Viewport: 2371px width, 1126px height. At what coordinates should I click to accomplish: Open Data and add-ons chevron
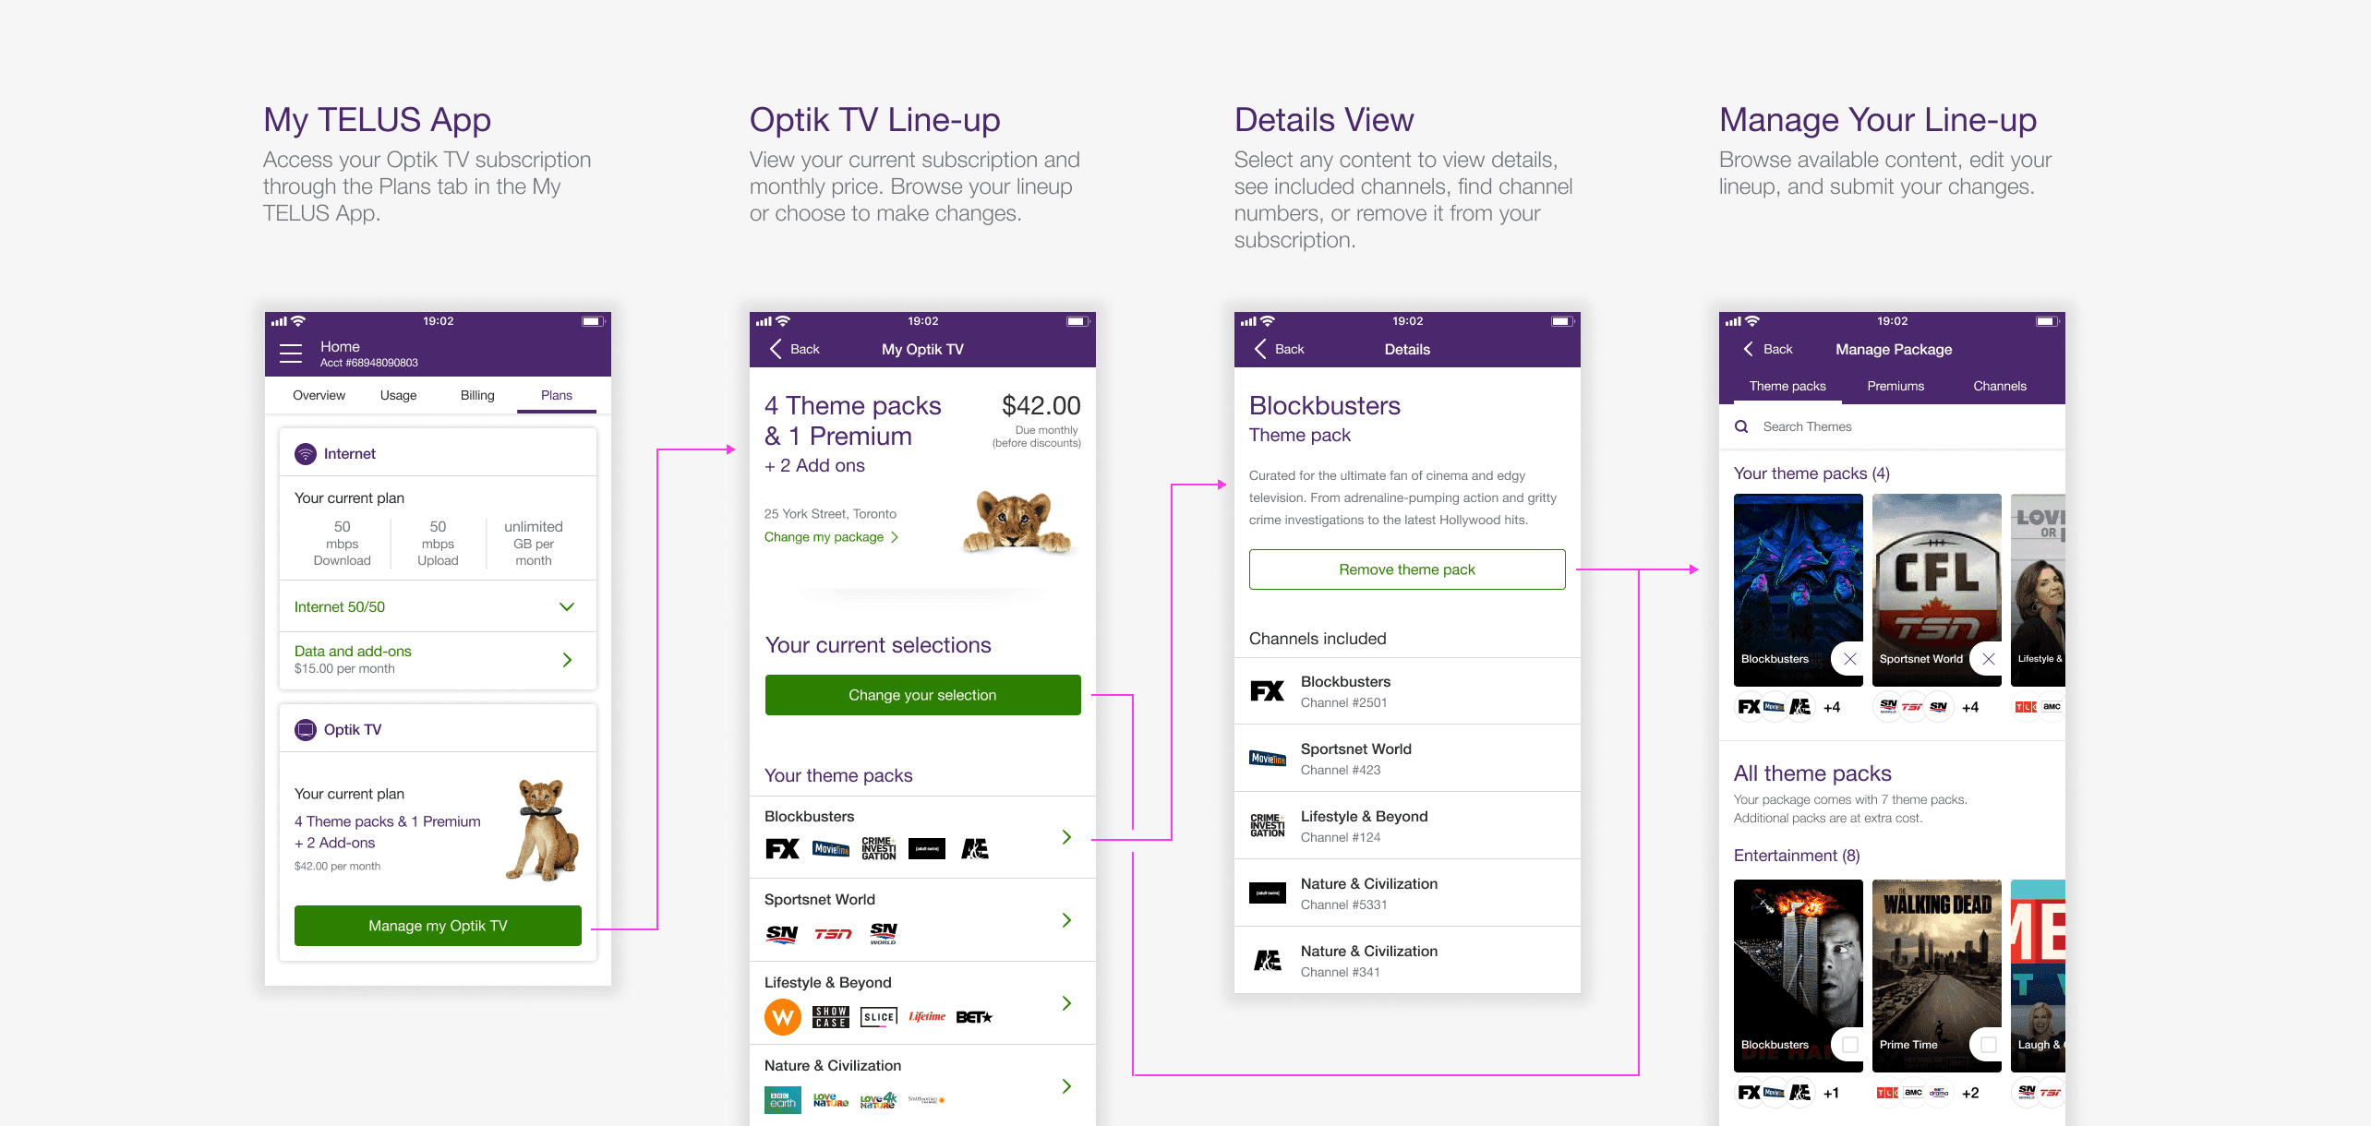click(567, 660)
